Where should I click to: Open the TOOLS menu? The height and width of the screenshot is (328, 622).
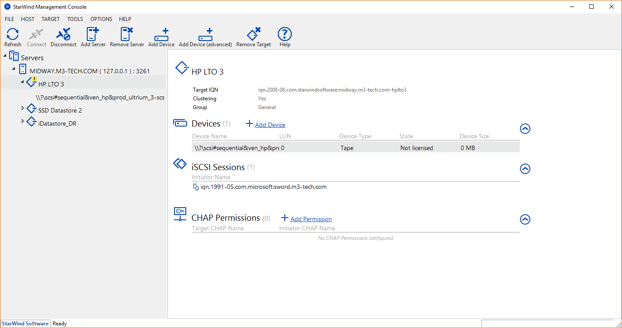(75, 19)
